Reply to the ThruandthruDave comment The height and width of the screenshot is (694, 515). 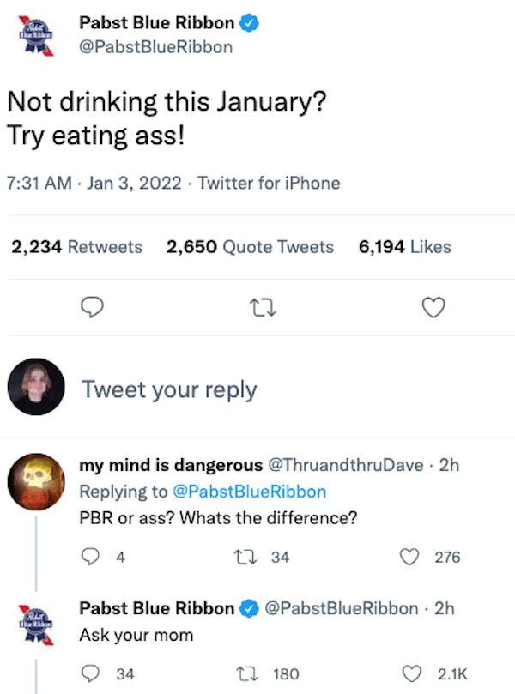point(92,557)
